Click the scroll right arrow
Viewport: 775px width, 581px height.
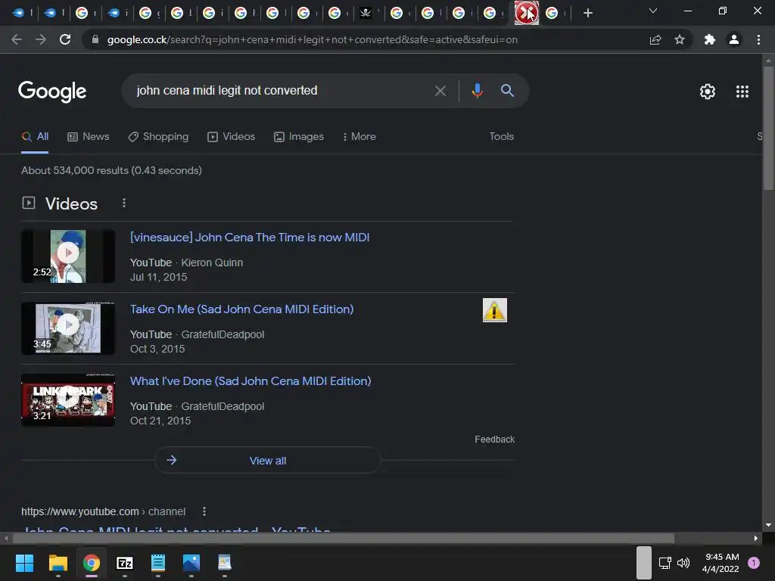tap(756, 538)
